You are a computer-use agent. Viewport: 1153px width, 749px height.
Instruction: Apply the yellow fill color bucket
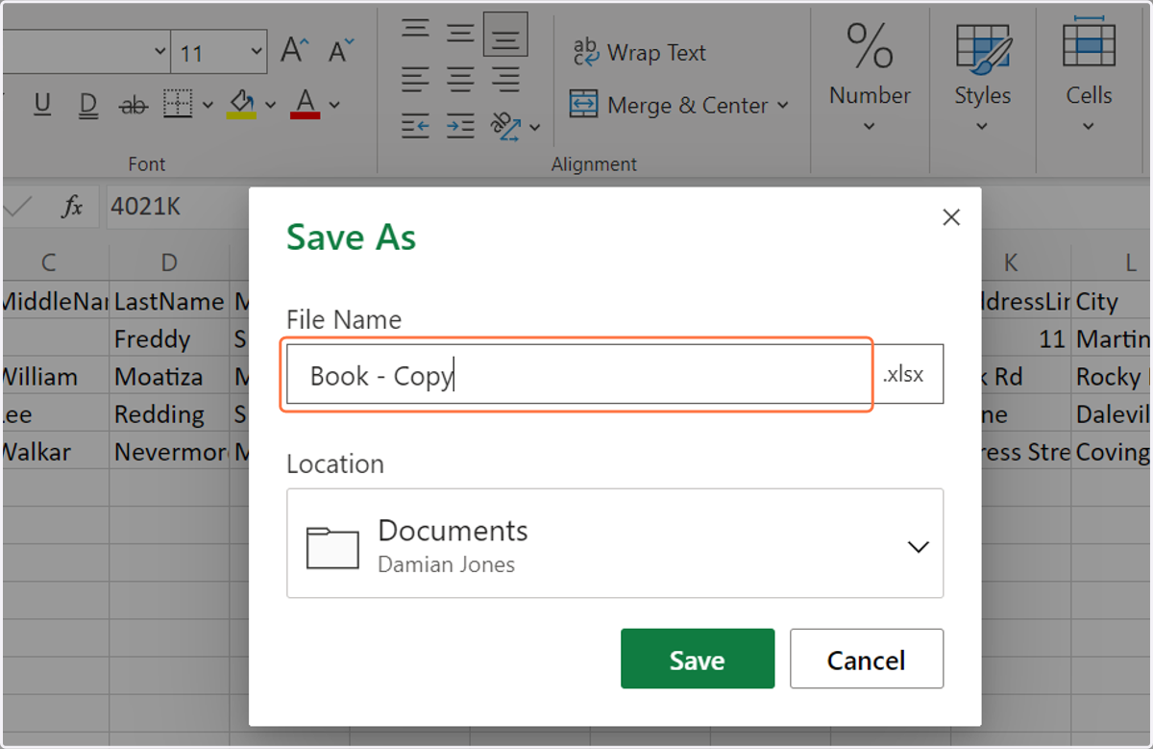pyautogui.click(x=241, y=104)
